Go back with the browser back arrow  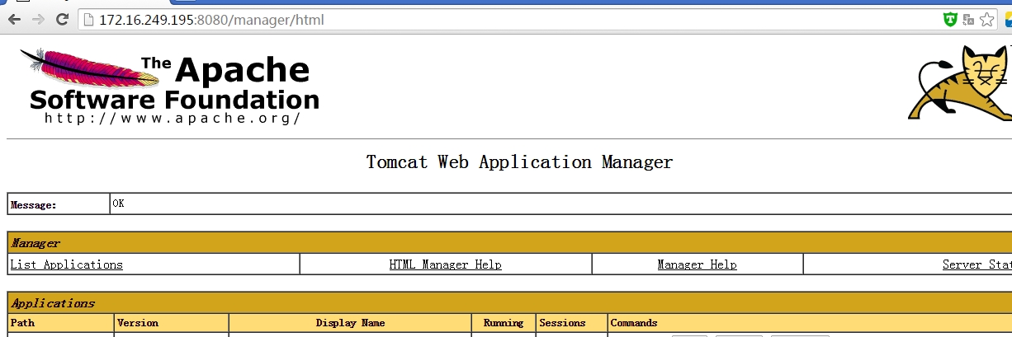(14, 20)
